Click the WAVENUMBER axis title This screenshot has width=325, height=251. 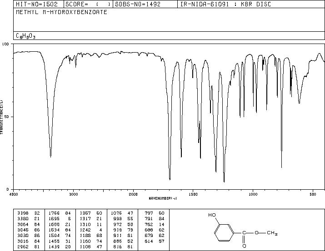pyautogui.click(x=163, y=198)
